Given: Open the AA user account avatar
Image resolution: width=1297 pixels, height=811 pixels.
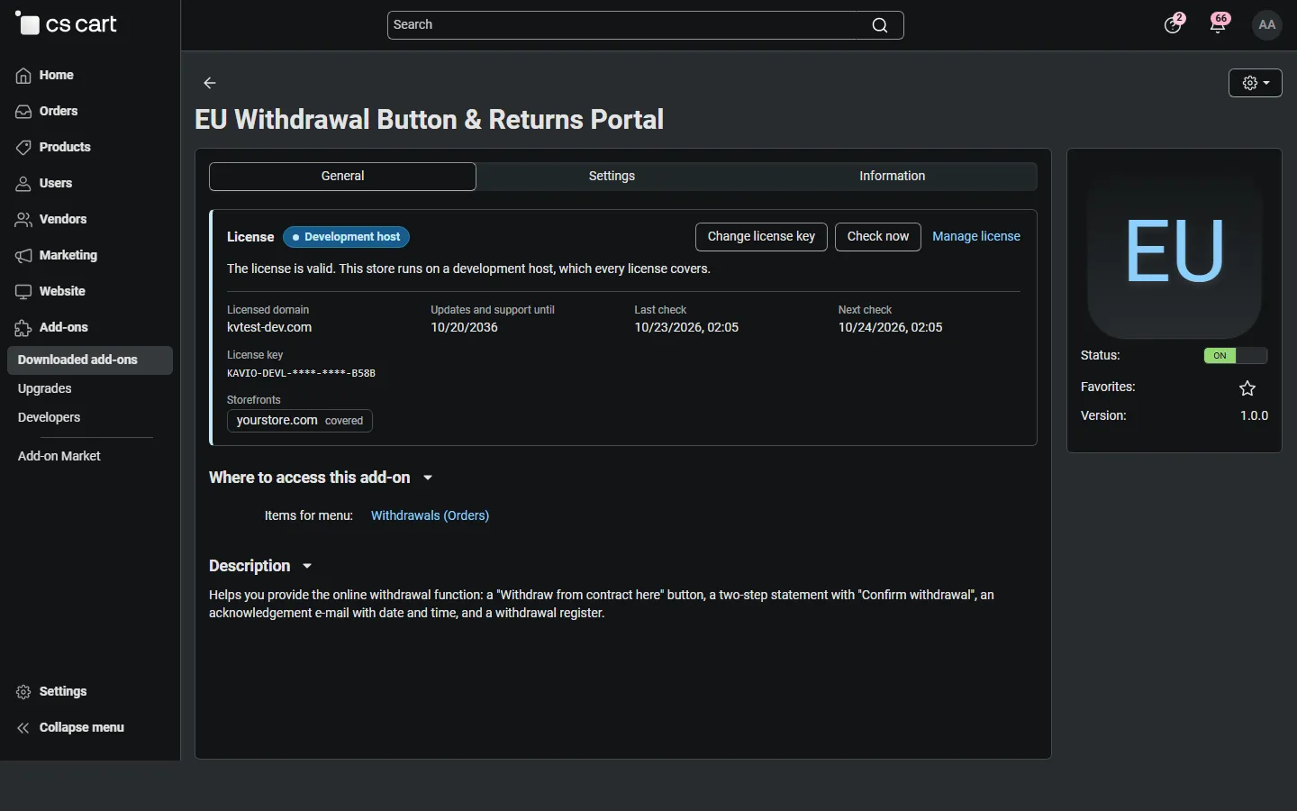Looking at the screenshot, I should [1268, 25].
